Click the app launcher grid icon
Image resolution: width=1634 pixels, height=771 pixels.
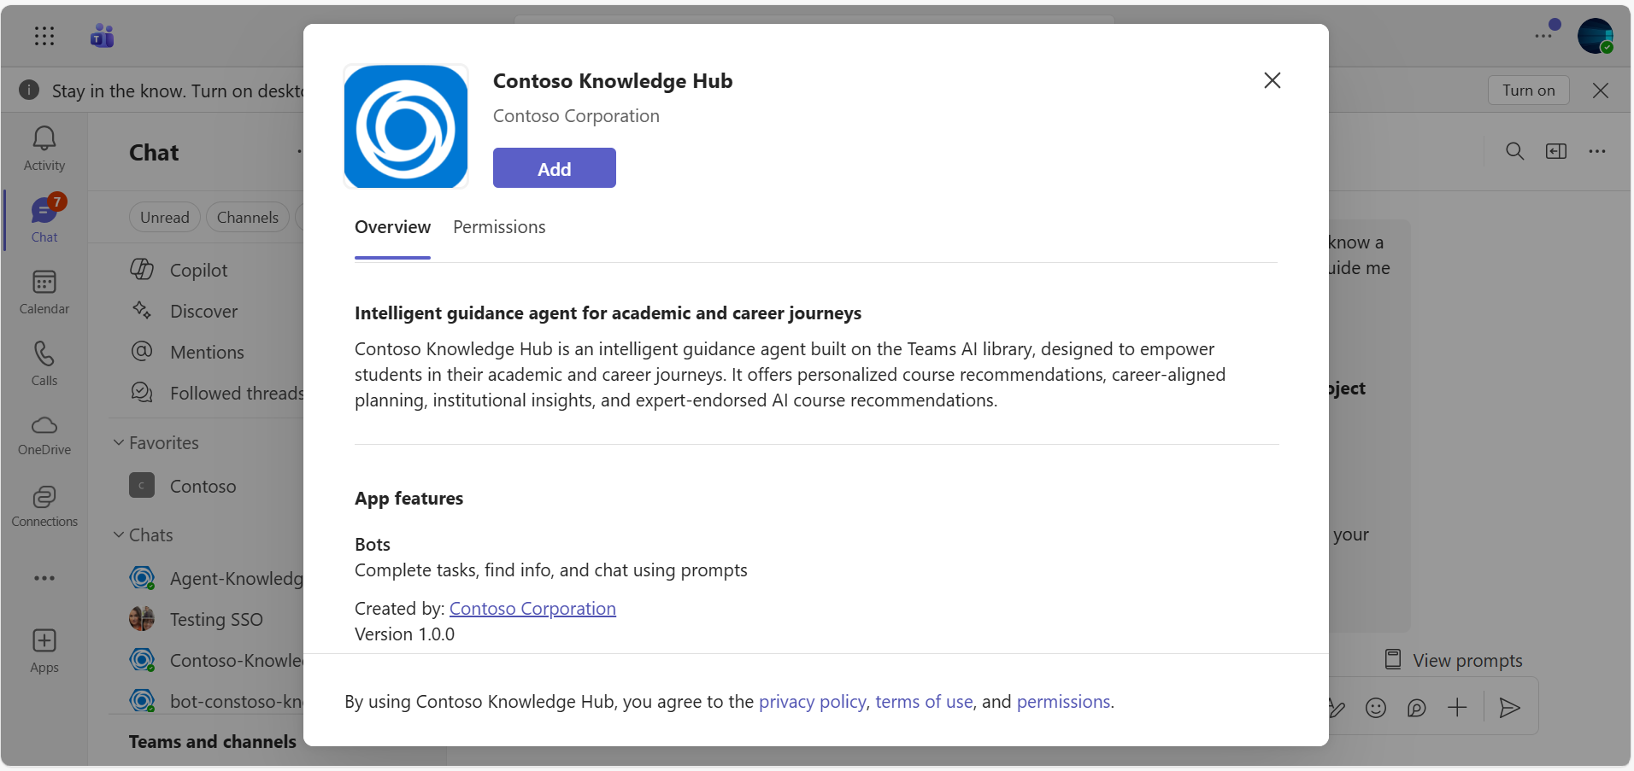coord(44,36)
